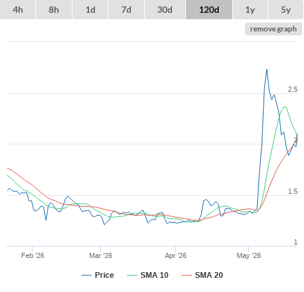The height and width of the screenshot is (292, 304).
Task: Click the green SMA 10 legend swatch
Action: point(132,275)
